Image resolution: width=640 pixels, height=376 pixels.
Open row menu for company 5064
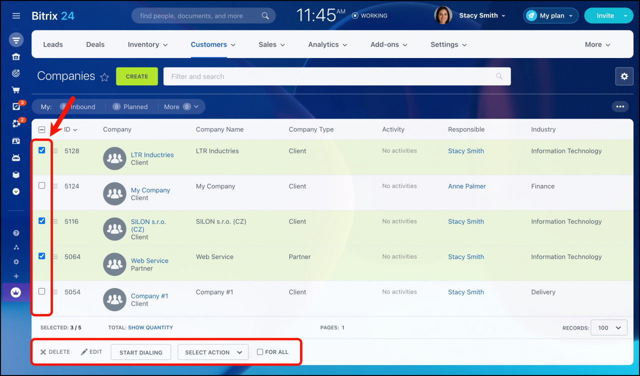[55, 256]
